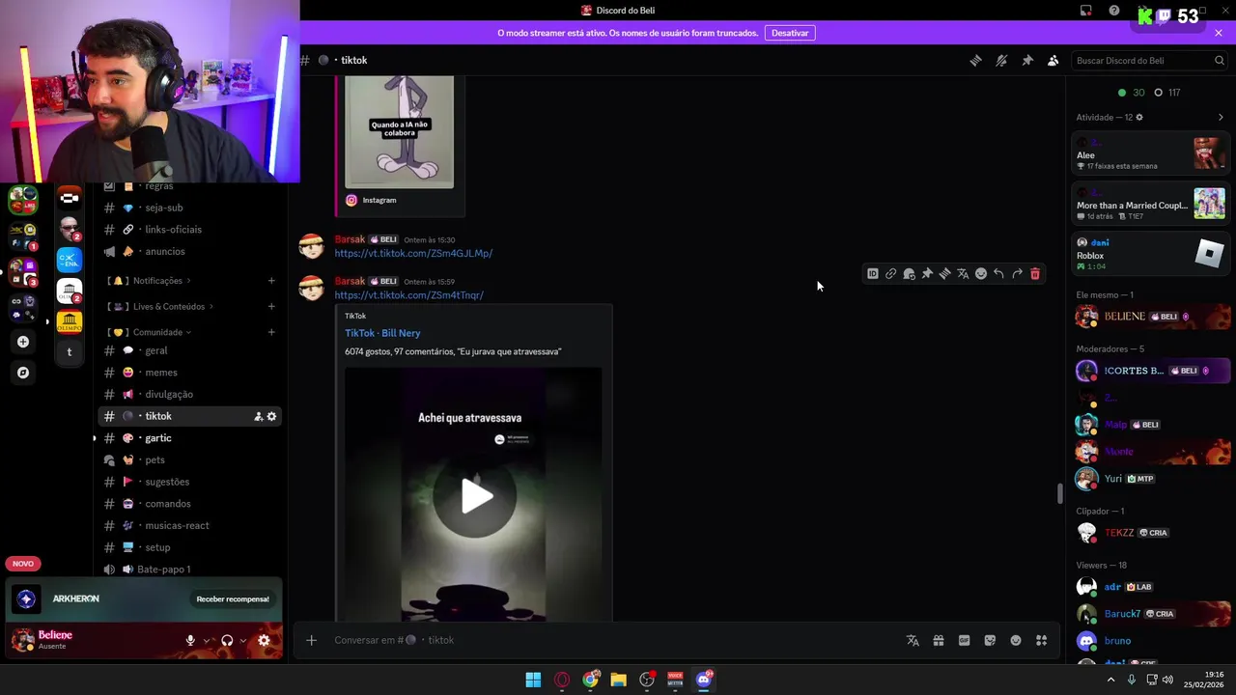Select the gartic channel
The height and width of the screenshot is (695, 1236).
coord(189,438)
